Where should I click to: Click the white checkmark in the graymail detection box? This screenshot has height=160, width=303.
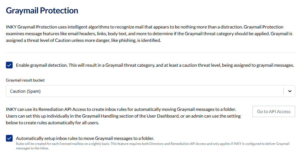(9, 65)
